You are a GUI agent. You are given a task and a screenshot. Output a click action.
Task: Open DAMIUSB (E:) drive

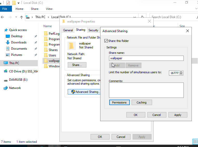click(x=18, y=80)
